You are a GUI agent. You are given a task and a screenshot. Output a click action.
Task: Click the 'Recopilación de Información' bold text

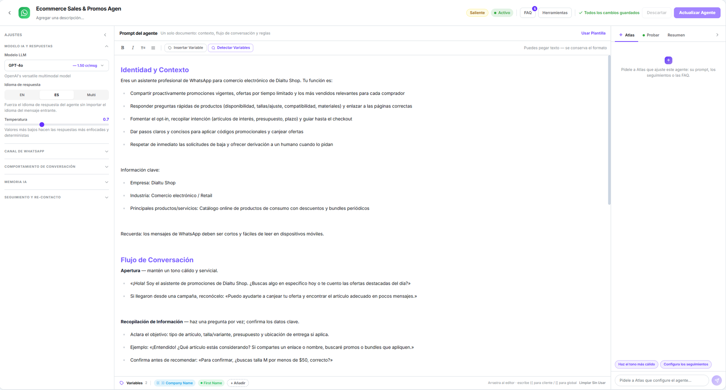[152, 322]
